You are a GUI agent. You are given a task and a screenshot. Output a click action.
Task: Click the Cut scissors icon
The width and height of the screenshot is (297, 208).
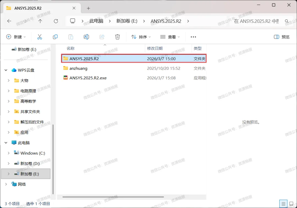point(40,37)
